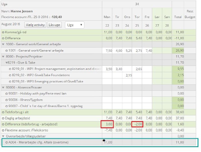
Task: Collapse the 8219 Give & Take subgroup
Action: pos(7,63)
